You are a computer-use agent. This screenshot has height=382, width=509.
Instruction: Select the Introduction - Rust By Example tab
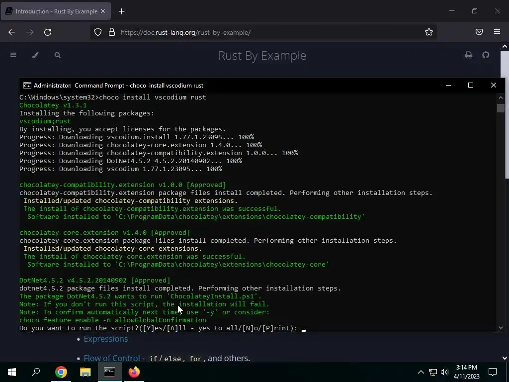tap(56, 11)
